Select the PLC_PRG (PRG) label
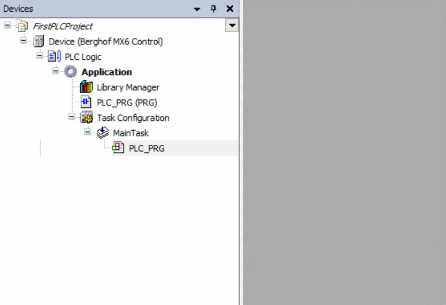446x305 pixels. pyautogui.click(x=127, y=103)
